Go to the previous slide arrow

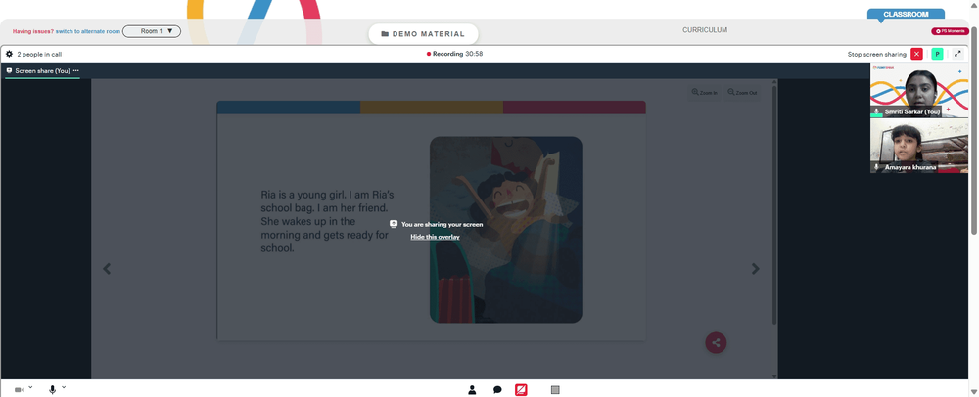[x=107, y=269]
